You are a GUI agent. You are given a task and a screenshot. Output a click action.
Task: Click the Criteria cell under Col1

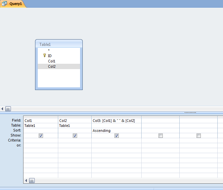[41, 141]
